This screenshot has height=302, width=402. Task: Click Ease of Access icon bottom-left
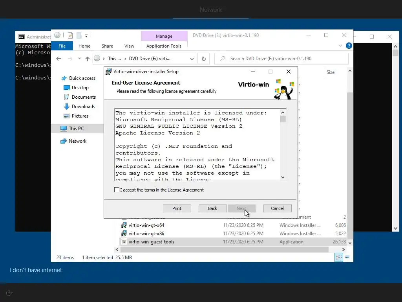click(9, 293)
